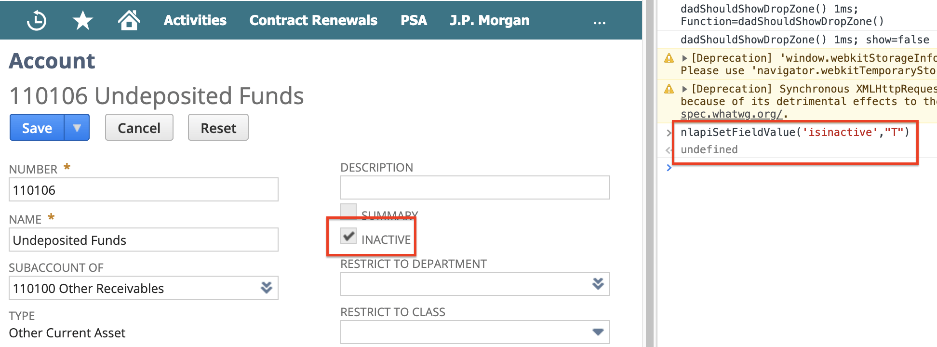Select the Activities menu item
The height and width of the screenshot is (347, 937).
tap(195, 20)
